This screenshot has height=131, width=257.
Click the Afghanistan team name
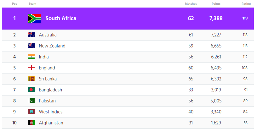click(51, 123)
